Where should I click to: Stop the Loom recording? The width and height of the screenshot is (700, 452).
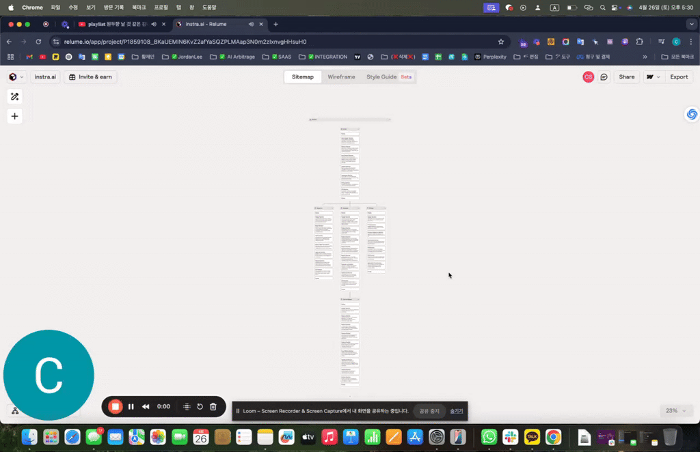click(x=116, y=406)
